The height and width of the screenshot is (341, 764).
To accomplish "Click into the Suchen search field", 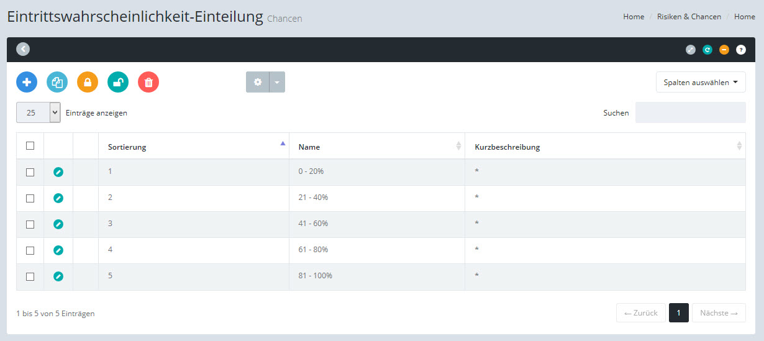I will pyautogui.click(x=690, y=113).
